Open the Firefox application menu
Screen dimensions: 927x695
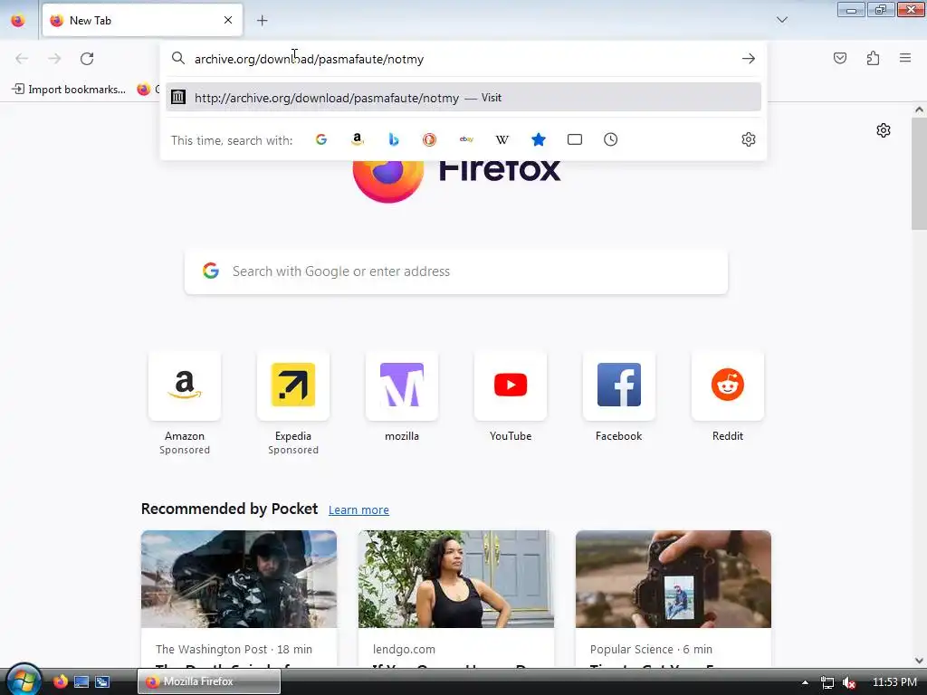[905, 58]
